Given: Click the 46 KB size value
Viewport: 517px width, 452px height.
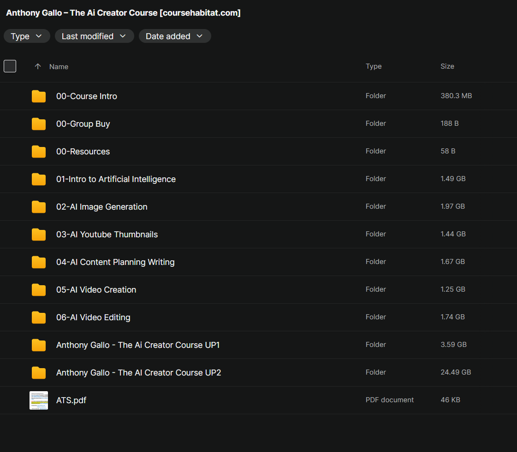Looking at the screenshot, I should pos(450,400).
